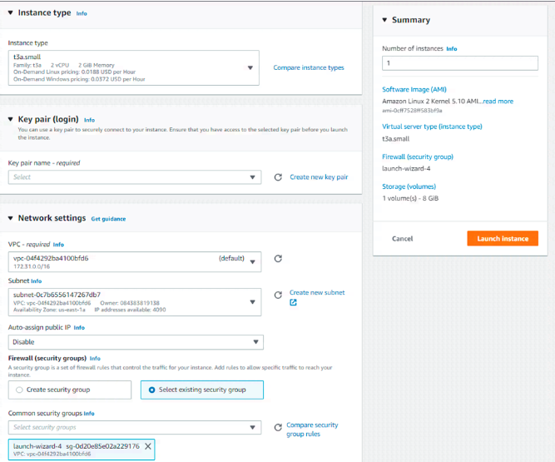Open Info link beside Firewall (security groups)
Image resolution: width=555 pixels, height=462 pixels.
[x=95, y=359]
